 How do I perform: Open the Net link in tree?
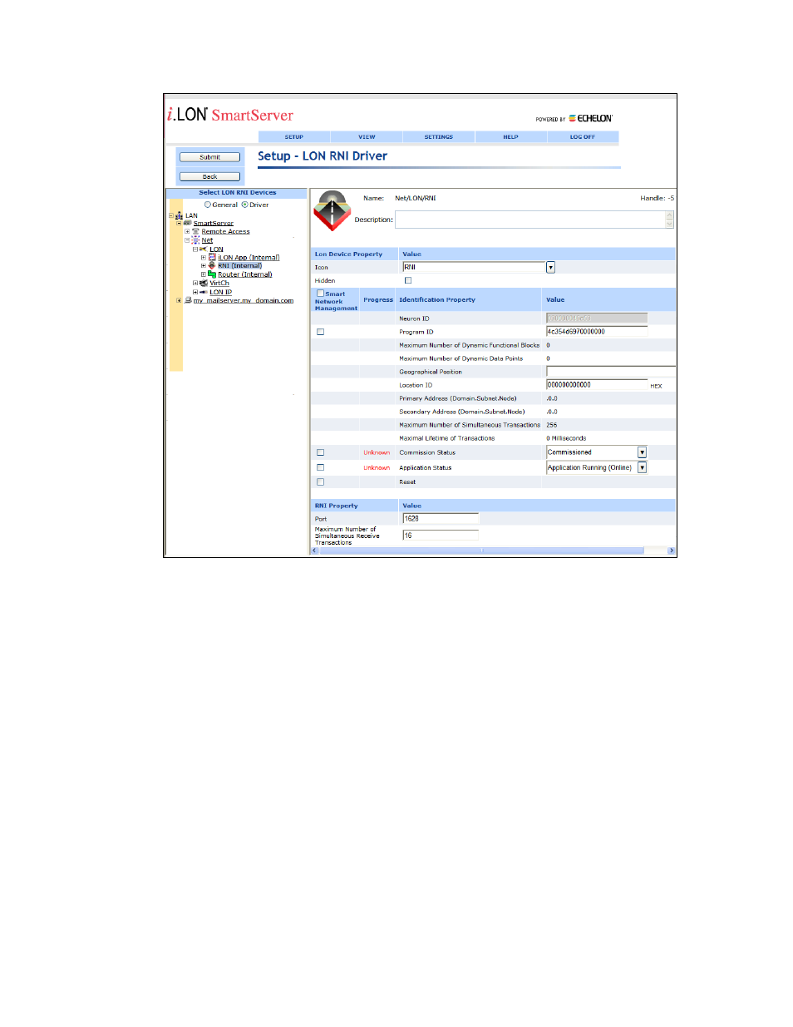click(x=207, y=240)
